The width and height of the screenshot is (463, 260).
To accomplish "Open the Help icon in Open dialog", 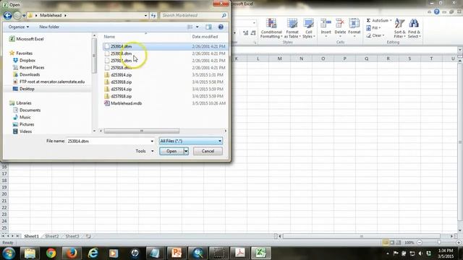I will point(221,27).
